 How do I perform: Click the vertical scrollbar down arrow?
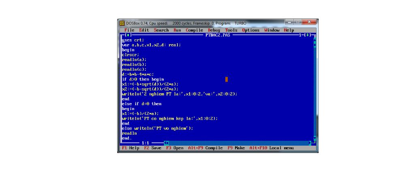click(314, 138)
